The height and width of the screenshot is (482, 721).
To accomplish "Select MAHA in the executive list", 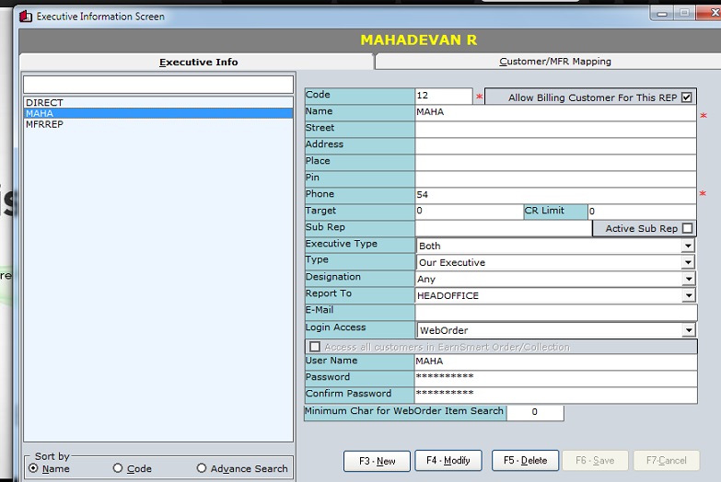I will coord(158,113).
